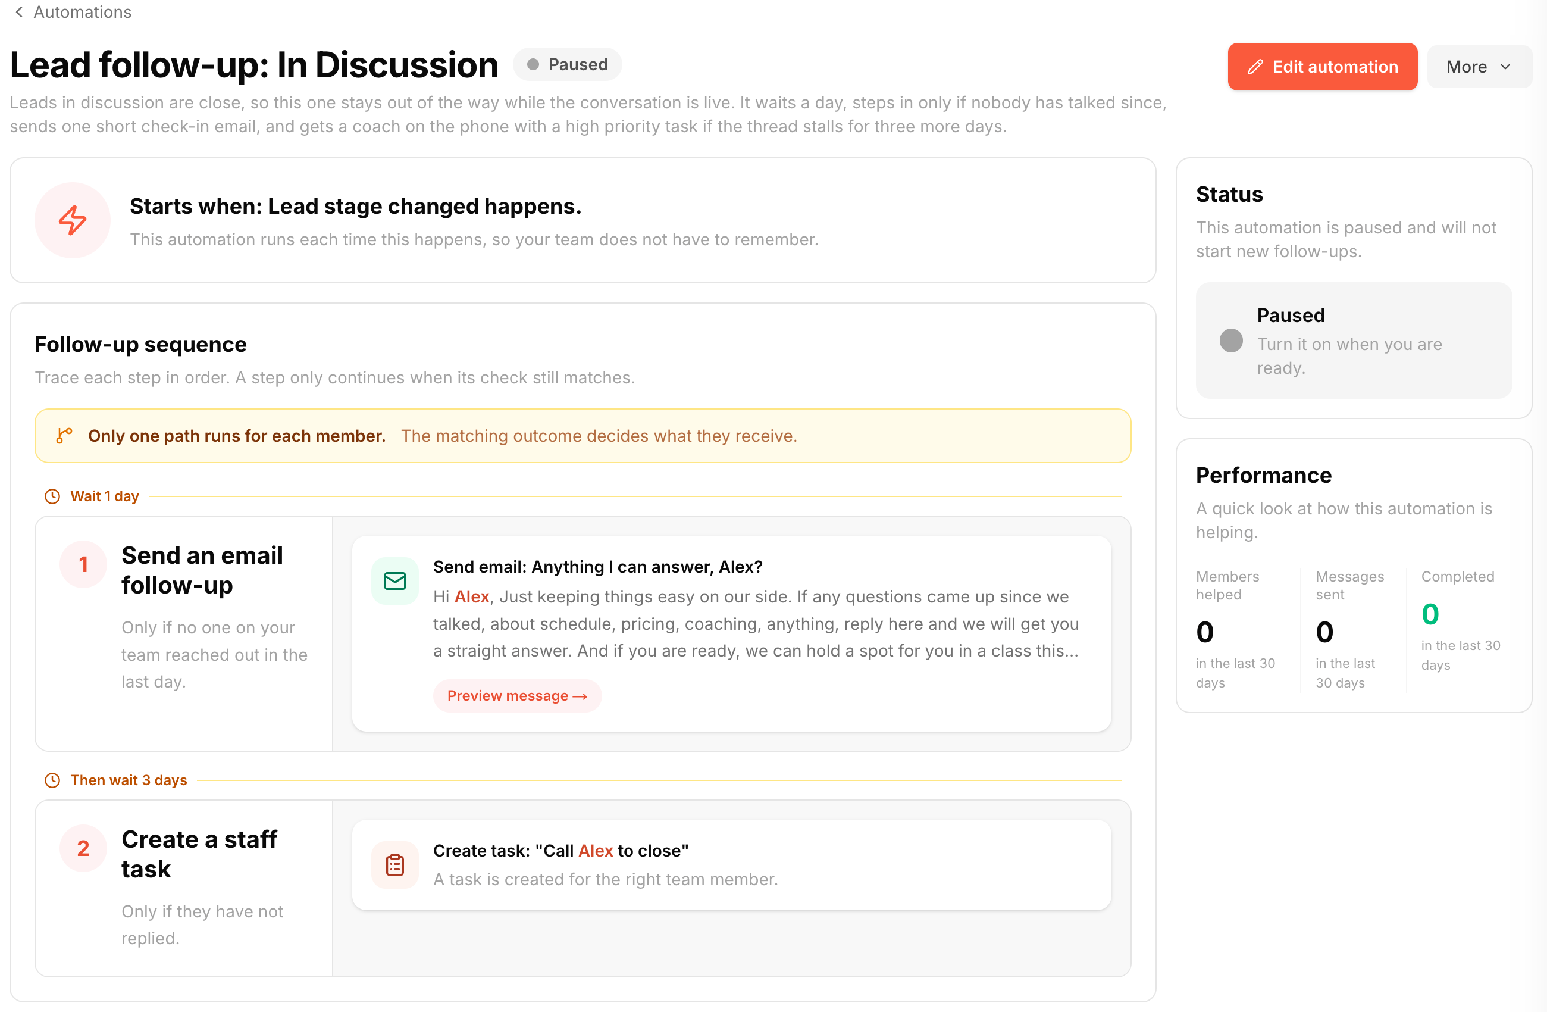The height and width of the screenshot is (1012, 1547).
Task: Click the back chevron next to Automations
Action: (19, 12)
